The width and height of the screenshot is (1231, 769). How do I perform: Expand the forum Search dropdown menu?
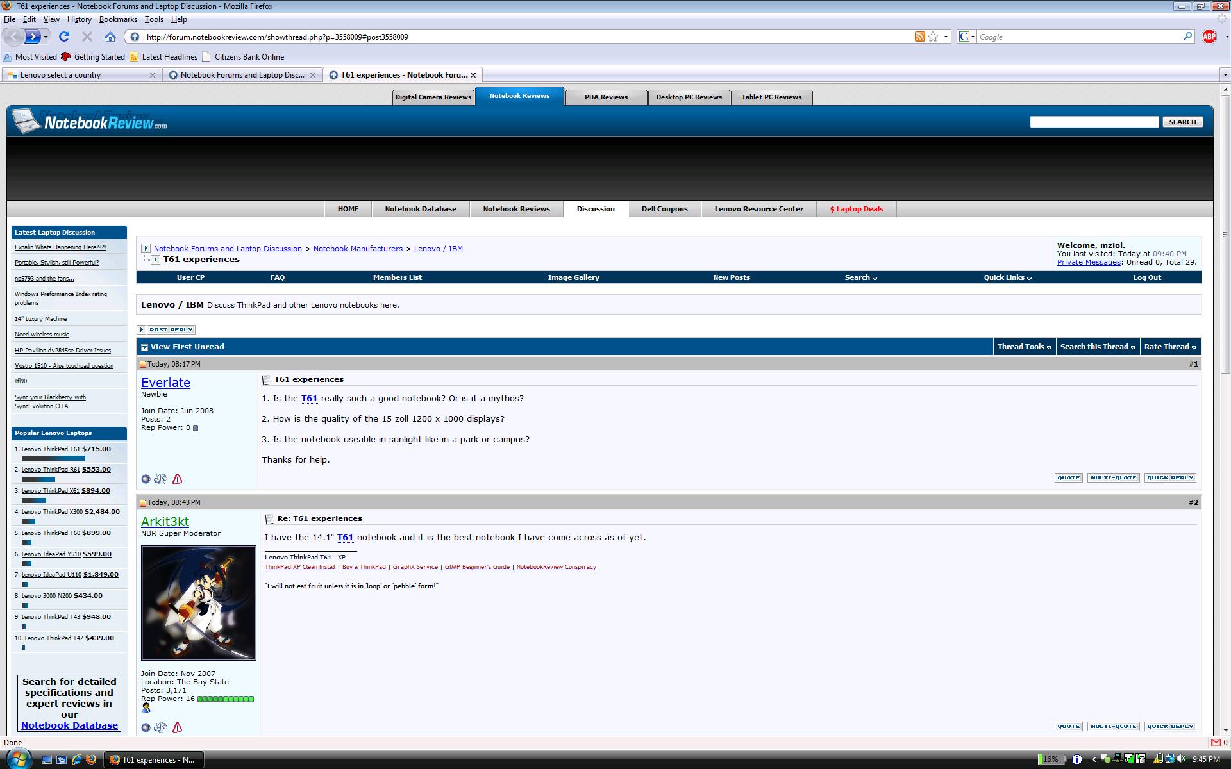tap(860, 277)
